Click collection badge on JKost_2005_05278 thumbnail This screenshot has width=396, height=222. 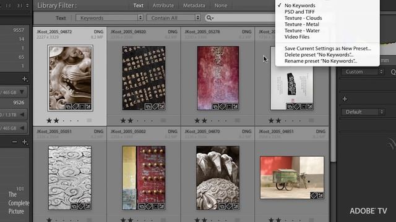(x=215, y=107)
